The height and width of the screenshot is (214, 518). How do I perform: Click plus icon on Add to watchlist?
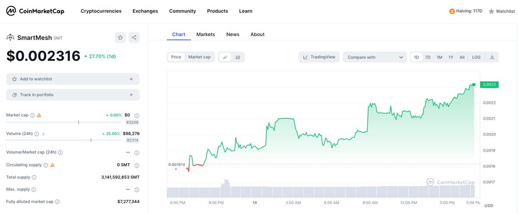(x=131, y=79)
